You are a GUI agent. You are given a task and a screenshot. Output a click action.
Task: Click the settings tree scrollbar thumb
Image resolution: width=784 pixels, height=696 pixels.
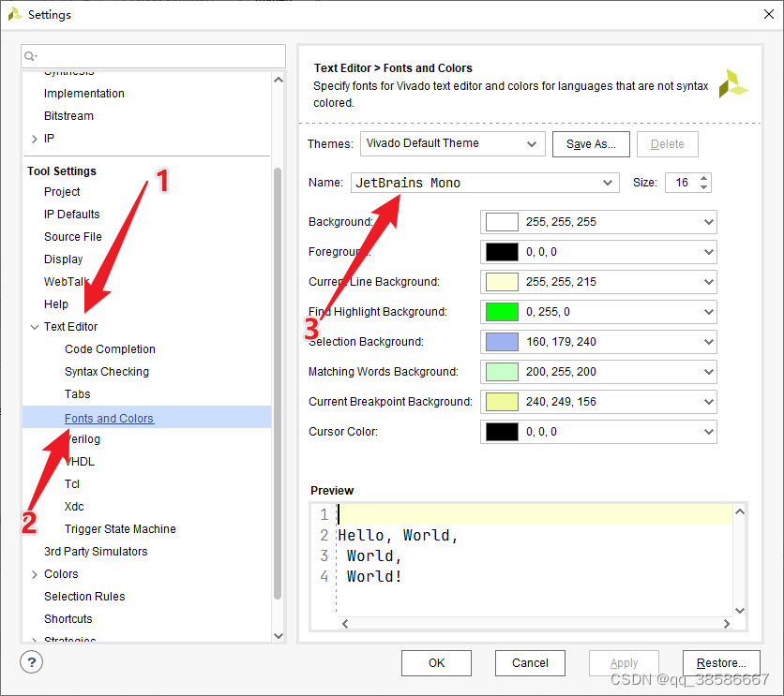point(278,383)
